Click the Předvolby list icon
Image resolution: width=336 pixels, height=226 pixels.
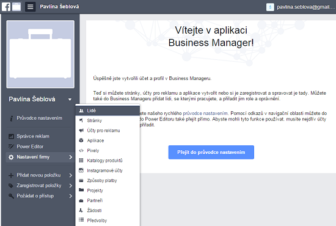81,220
